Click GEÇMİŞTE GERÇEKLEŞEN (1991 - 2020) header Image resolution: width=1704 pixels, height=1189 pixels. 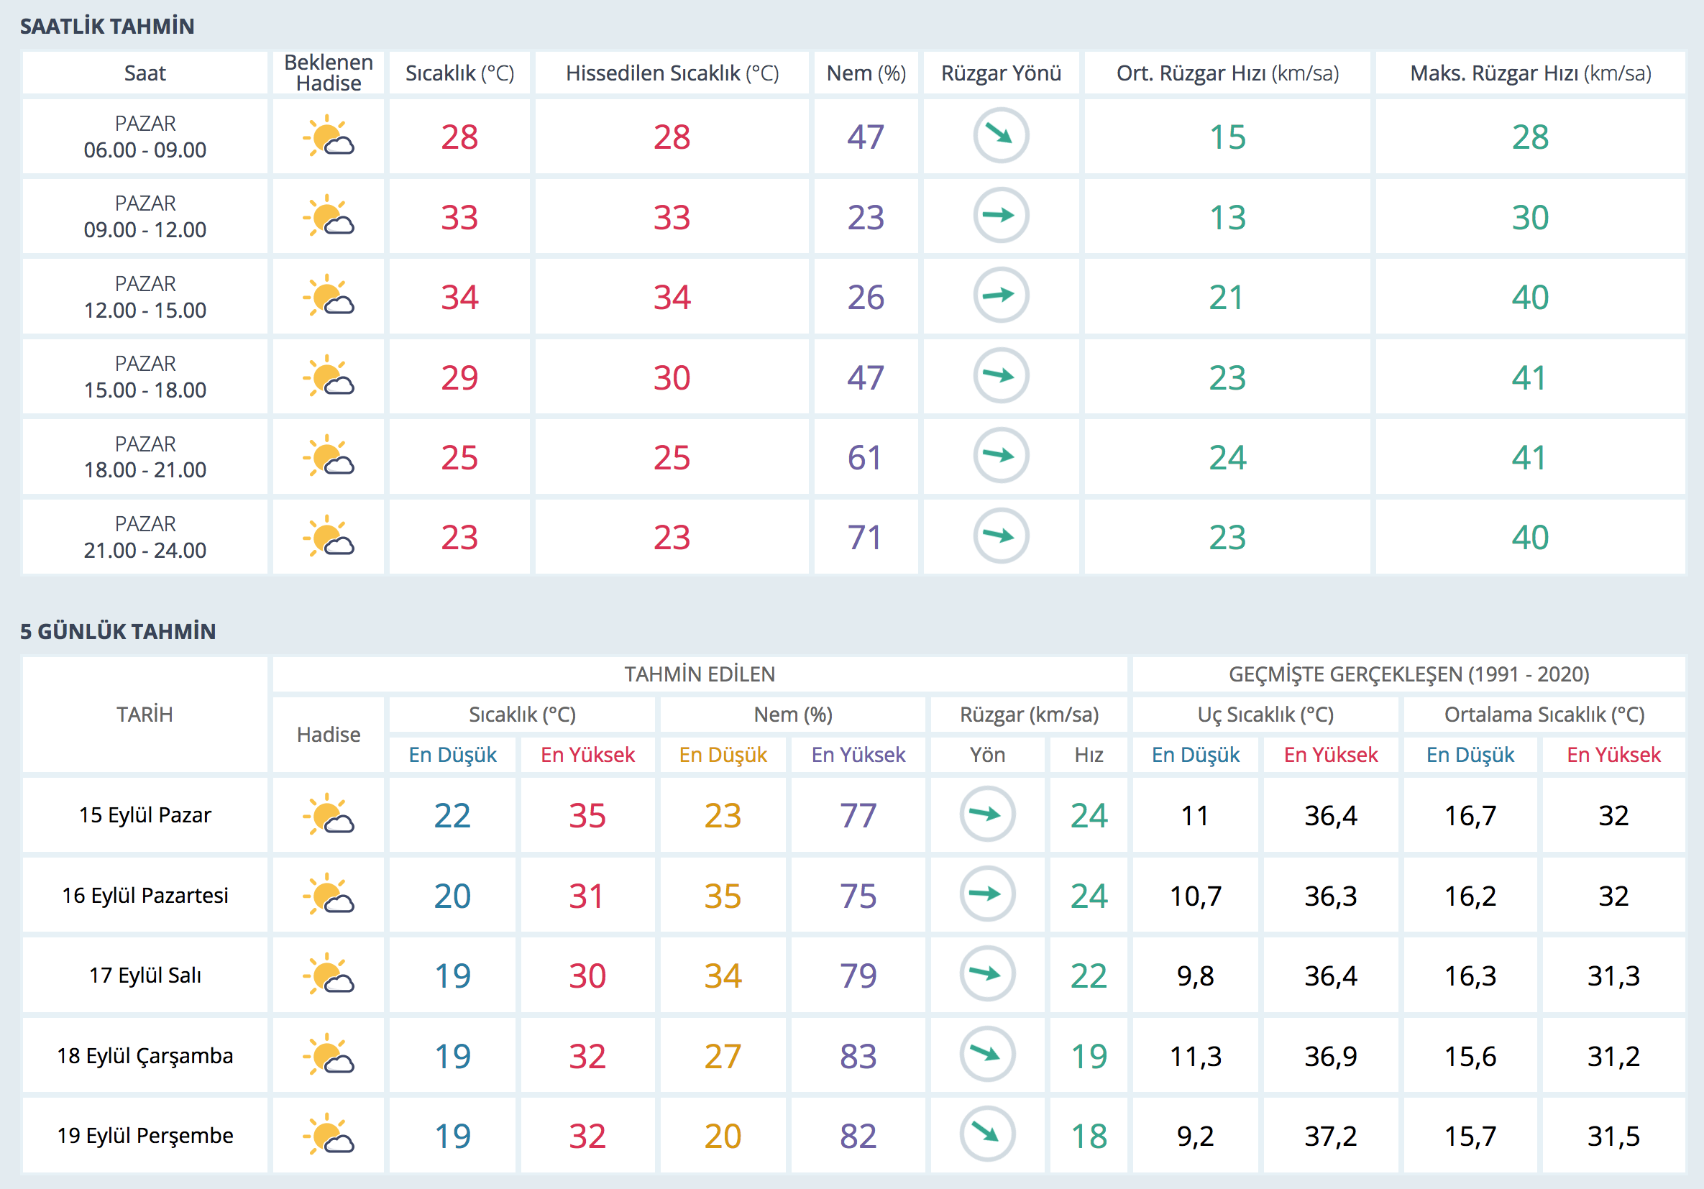[x=1408, y=674]
